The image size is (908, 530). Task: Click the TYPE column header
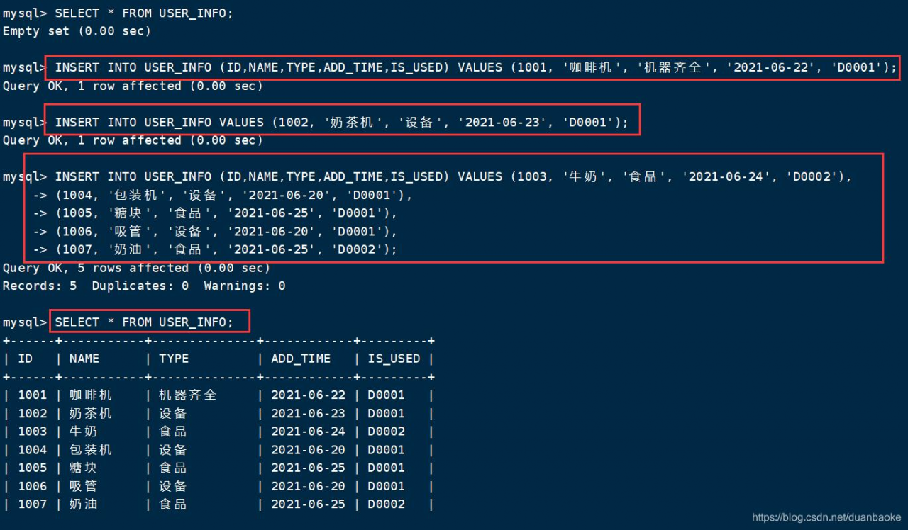pos(174,359)
